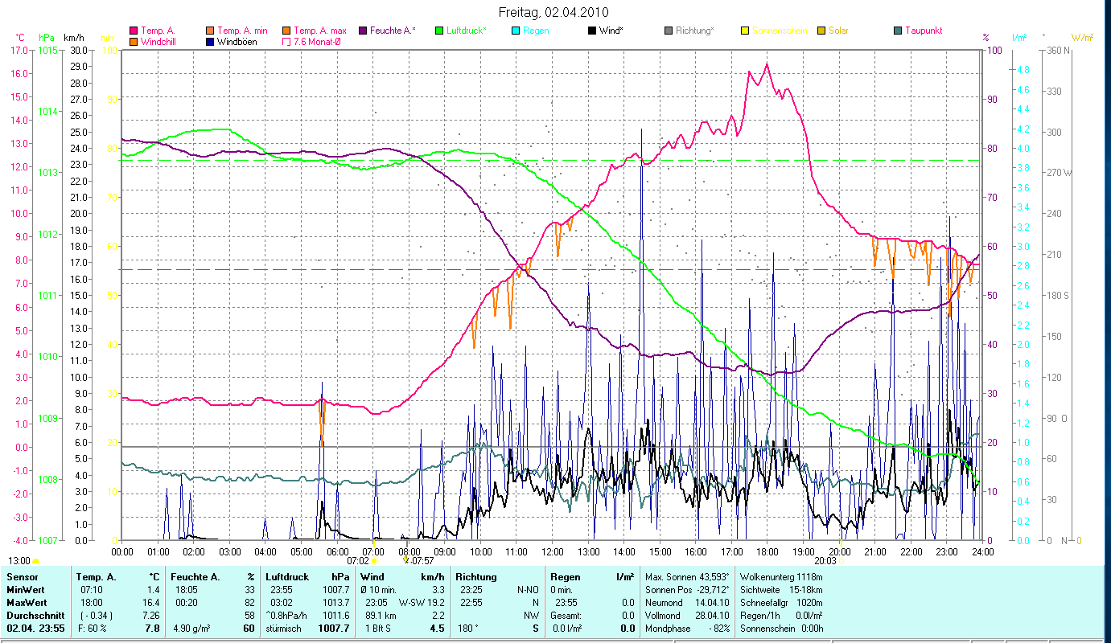Click the pink Temp. A. legend swatch
The width and height of the screenshot is (1111, 643).
(x=134, y=31)
